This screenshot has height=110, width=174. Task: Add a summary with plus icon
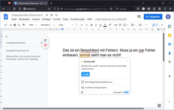pyautogui.click(x=41, y=43)
